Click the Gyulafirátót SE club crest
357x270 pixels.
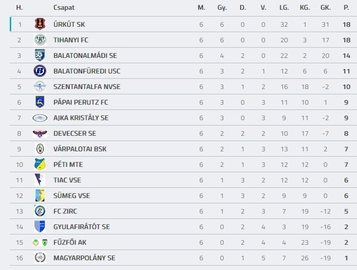point(40,227)
